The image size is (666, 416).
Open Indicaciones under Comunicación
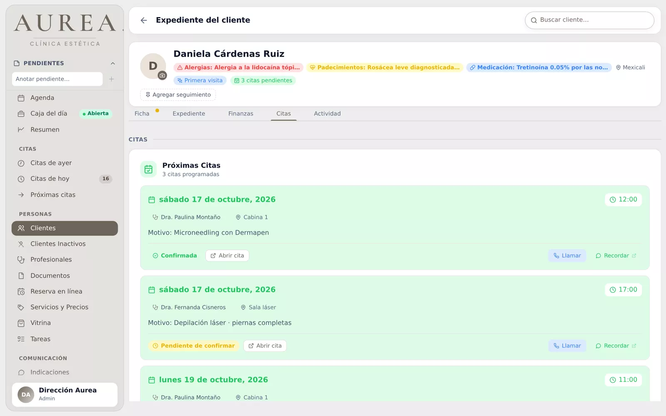tap(65, 372)
